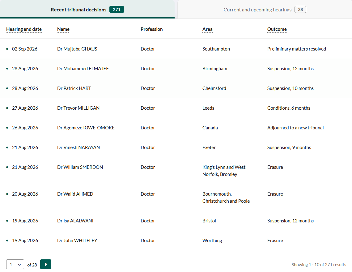
Task: Go to next results page arrow
Action: (45, 264)
